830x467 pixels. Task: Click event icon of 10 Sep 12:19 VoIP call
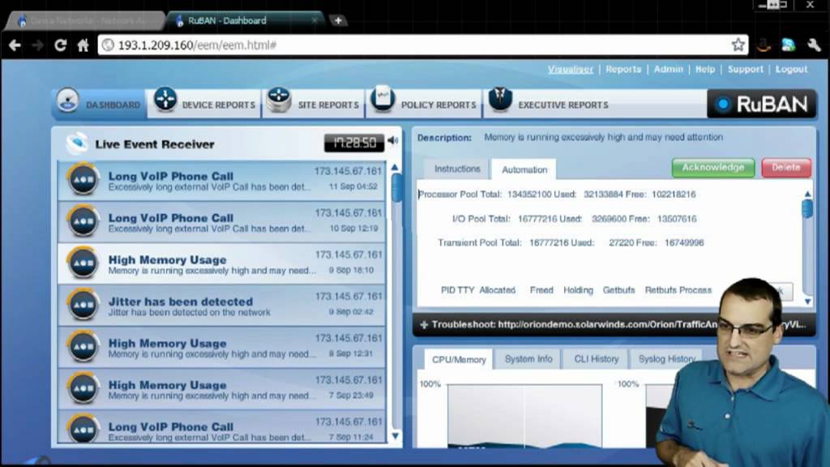pyautogui.click(x=83, y=221)
